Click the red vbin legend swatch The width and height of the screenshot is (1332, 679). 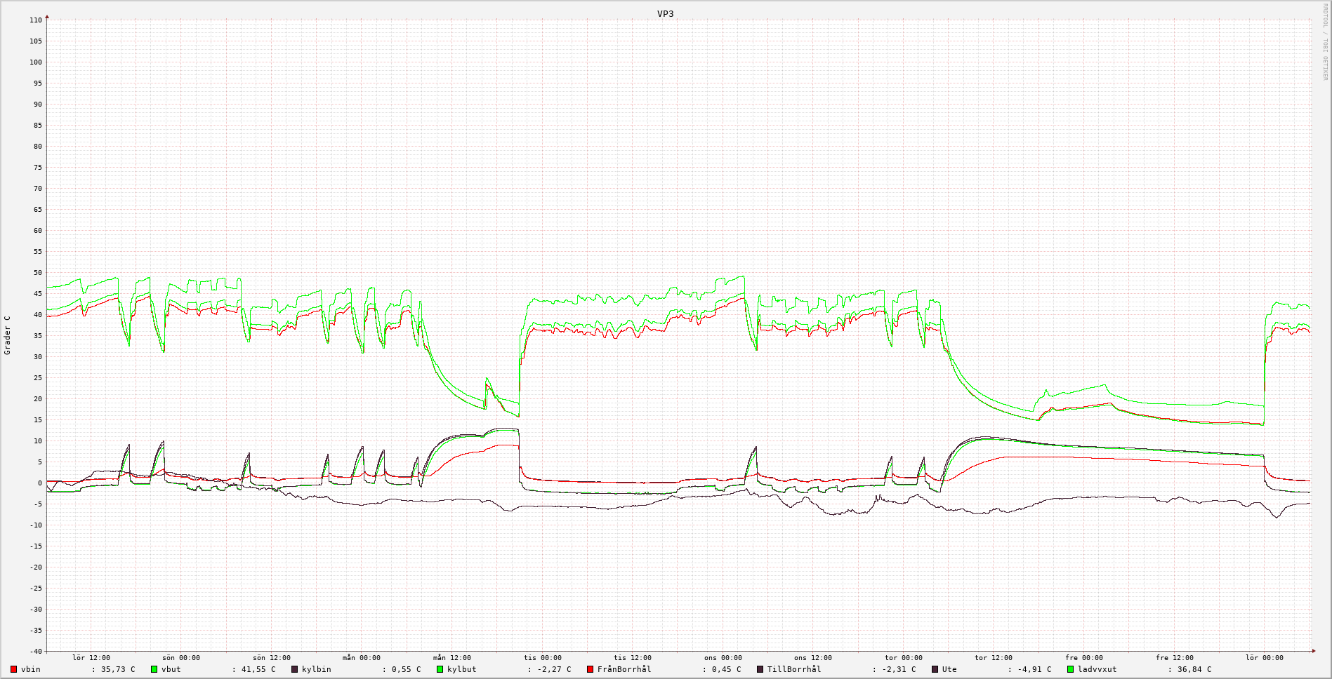13,669
